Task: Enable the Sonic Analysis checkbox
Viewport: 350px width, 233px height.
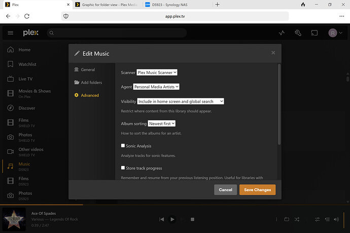Action: coord(123,146)
